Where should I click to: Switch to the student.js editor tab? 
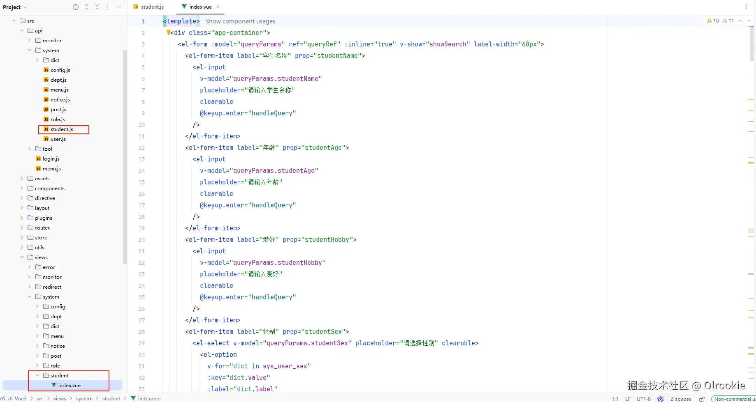tap(148, 7)
